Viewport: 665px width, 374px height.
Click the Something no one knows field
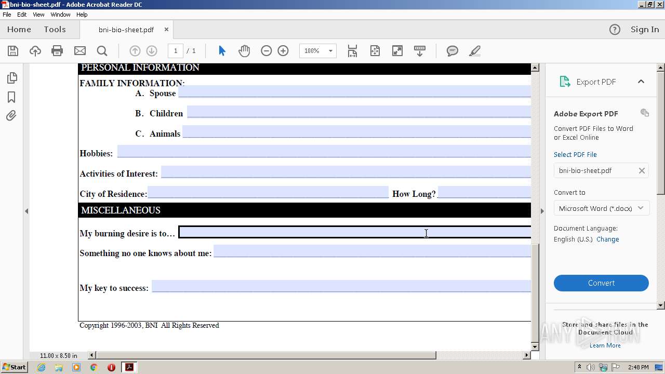pyautogui.click(x=372, y=251)
